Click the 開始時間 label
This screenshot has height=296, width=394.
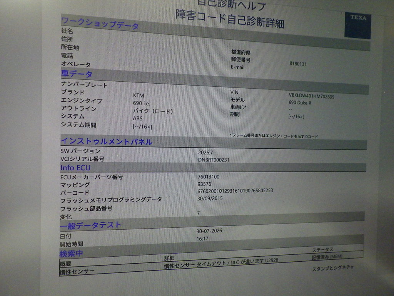click(71, 244)
